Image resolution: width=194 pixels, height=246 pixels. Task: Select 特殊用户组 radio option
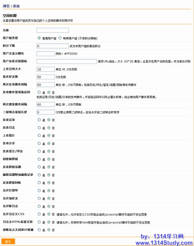(60, 38)
